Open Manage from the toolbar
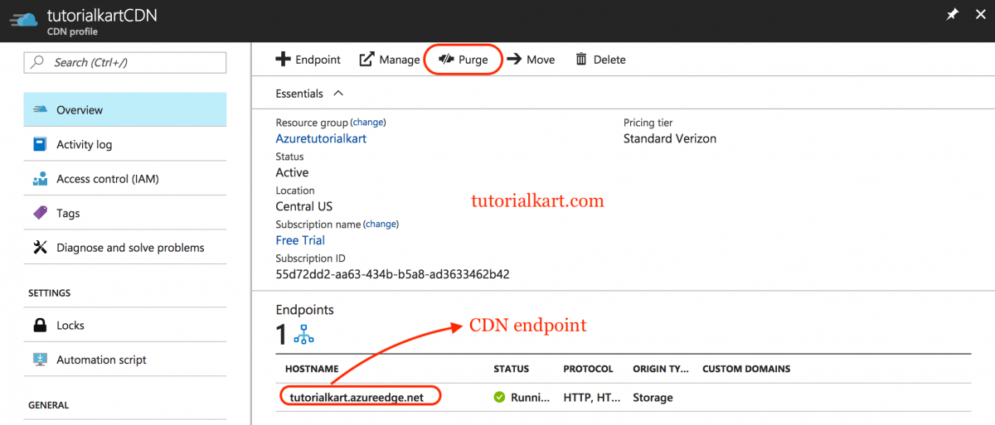This screenshot has height=425, width=995. (x=390, y=60)
